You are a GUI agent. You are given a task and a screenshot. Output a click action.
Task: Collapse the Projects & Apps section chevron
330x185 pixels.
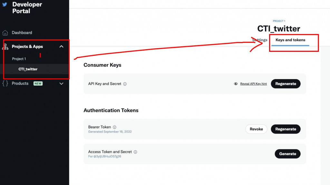click(x=62, y=47)
